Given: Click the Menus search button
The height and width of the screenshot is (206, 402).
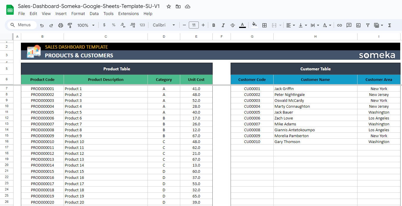Looking at the screenshot, I should [21, 25].
